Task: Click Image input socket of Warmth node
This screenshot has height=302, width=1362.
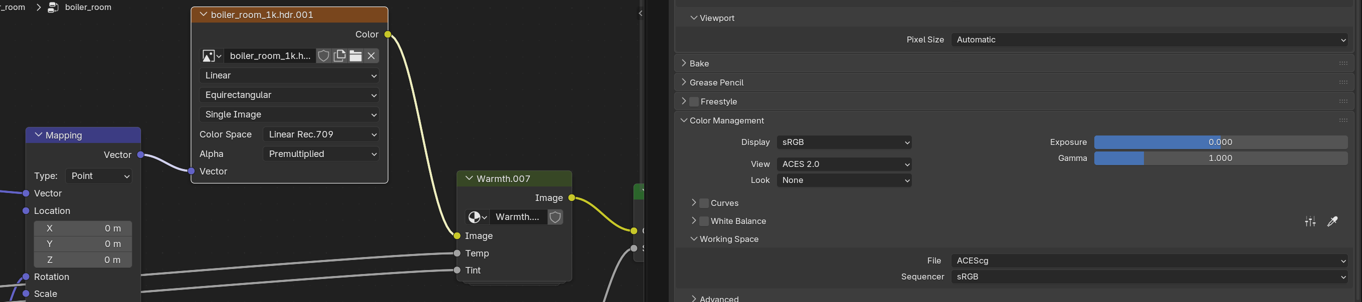Action: [457, 236]
